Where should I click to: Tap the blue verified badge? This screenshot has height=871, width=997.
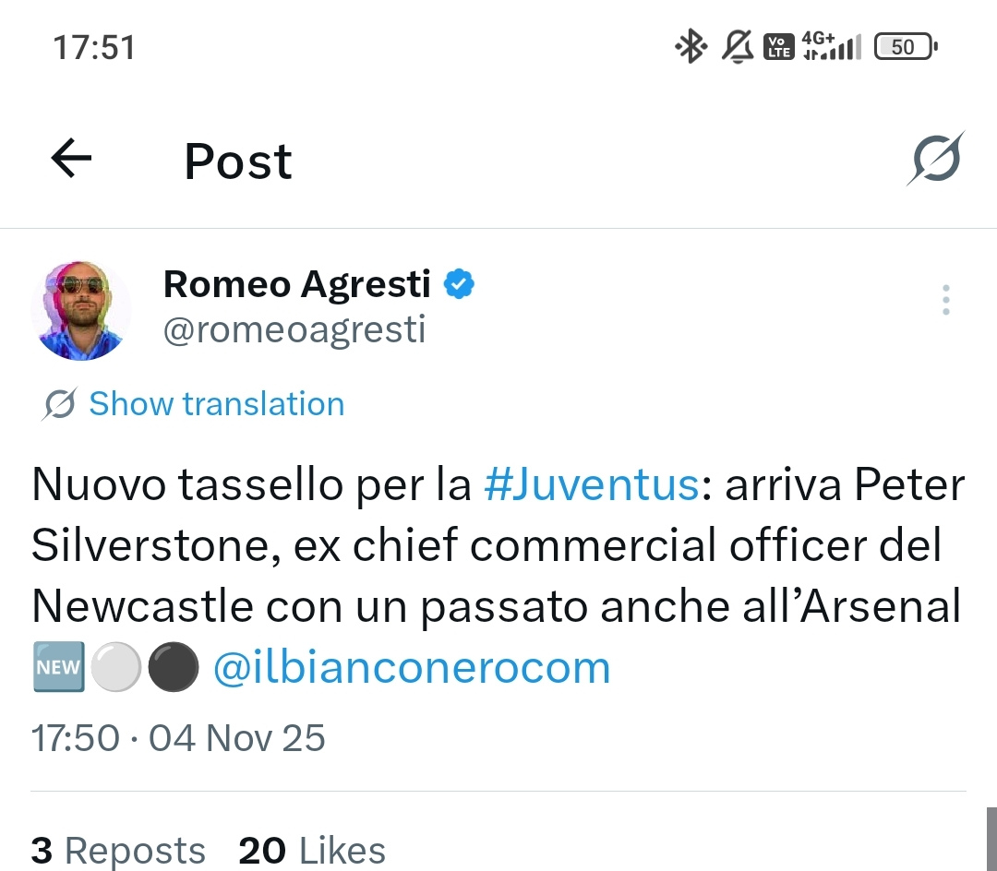[x=459, y=285]
